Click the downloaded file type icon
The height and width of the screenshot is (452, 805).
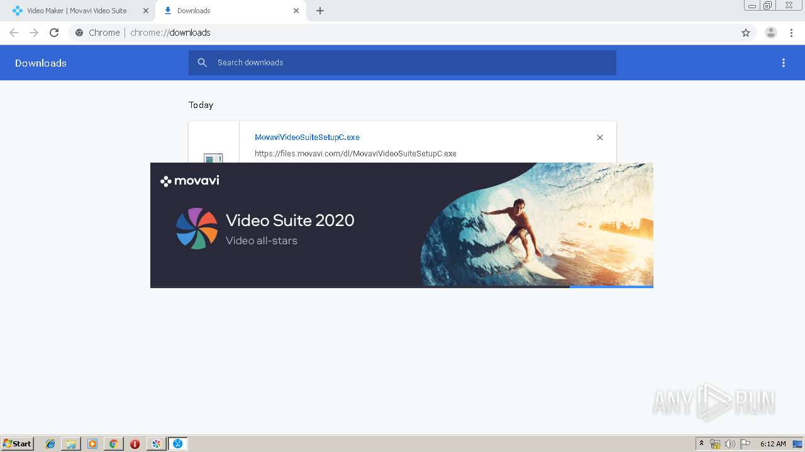(x=213, y=158)
